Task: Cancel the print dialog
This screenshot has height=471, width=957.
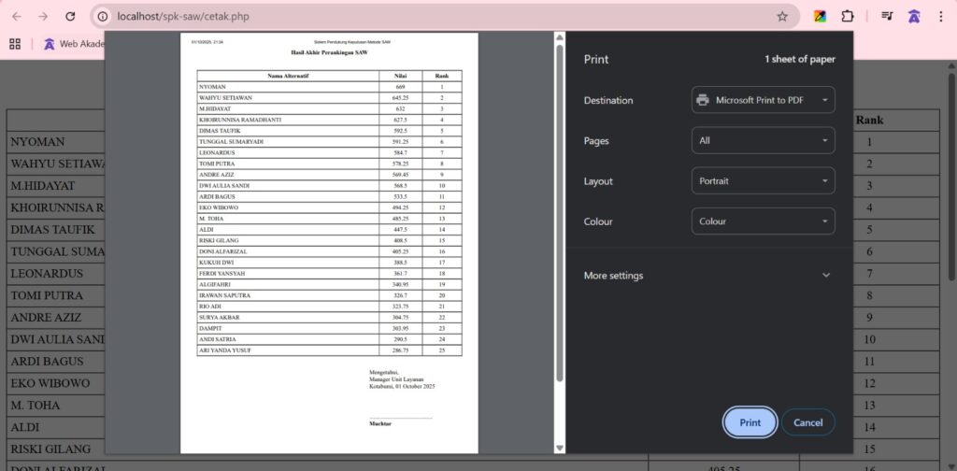Action: (807, 422)
